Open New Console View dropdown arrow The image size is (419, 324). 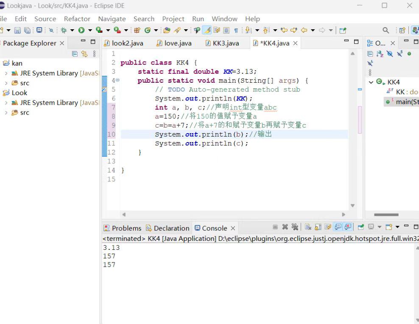coord(397,227)
